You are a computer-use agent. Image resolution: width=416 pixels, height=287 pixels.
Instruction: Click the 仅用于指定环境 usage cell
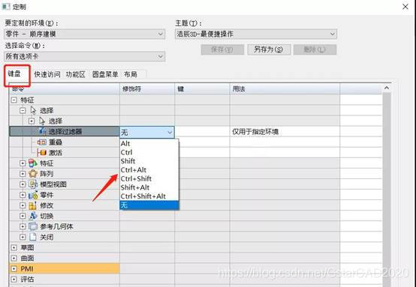pos(285,132)
